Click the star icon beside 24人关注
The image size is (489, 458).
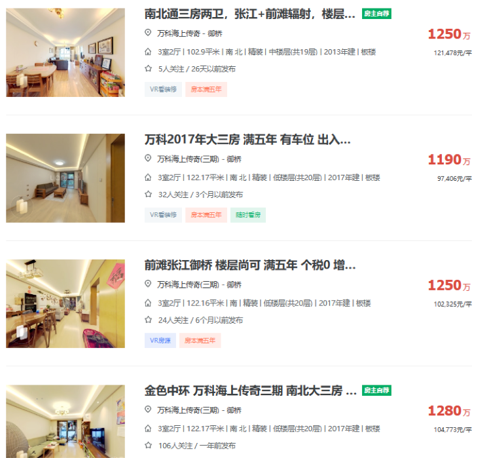click(148, 320)
